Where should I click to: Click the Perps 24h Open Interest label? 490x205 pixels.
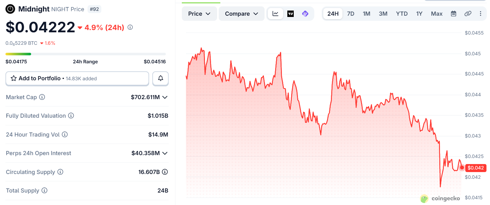tap(38, 153)
